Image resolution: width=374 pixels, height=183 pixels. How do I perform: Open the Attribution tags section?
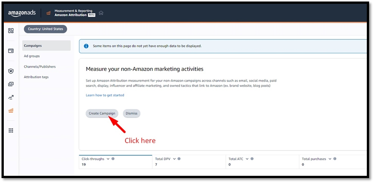coord(36,77)
